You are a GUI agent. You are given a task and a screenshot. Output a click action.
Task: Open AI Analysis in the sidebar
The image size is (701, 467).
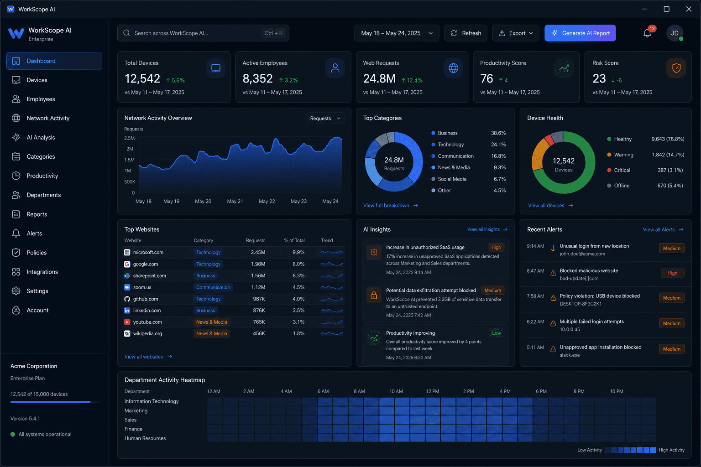click(x=54, y=138)
